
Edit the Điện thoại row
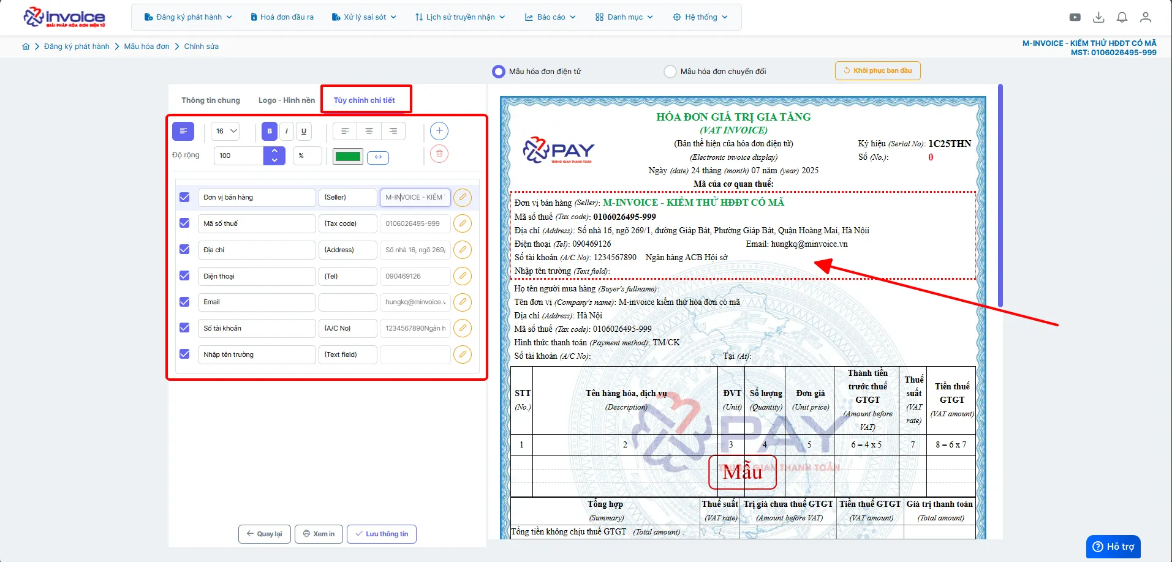pos(463,276)
